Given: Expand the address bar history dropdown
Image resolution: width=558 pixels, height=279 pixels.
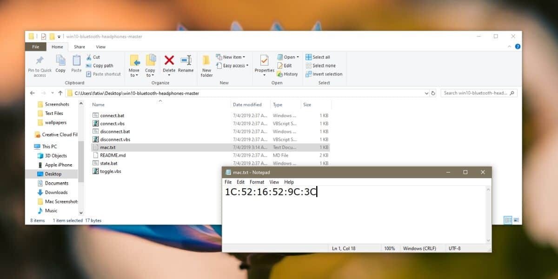Looking at the screenshot, I should [x=426, y=93].
